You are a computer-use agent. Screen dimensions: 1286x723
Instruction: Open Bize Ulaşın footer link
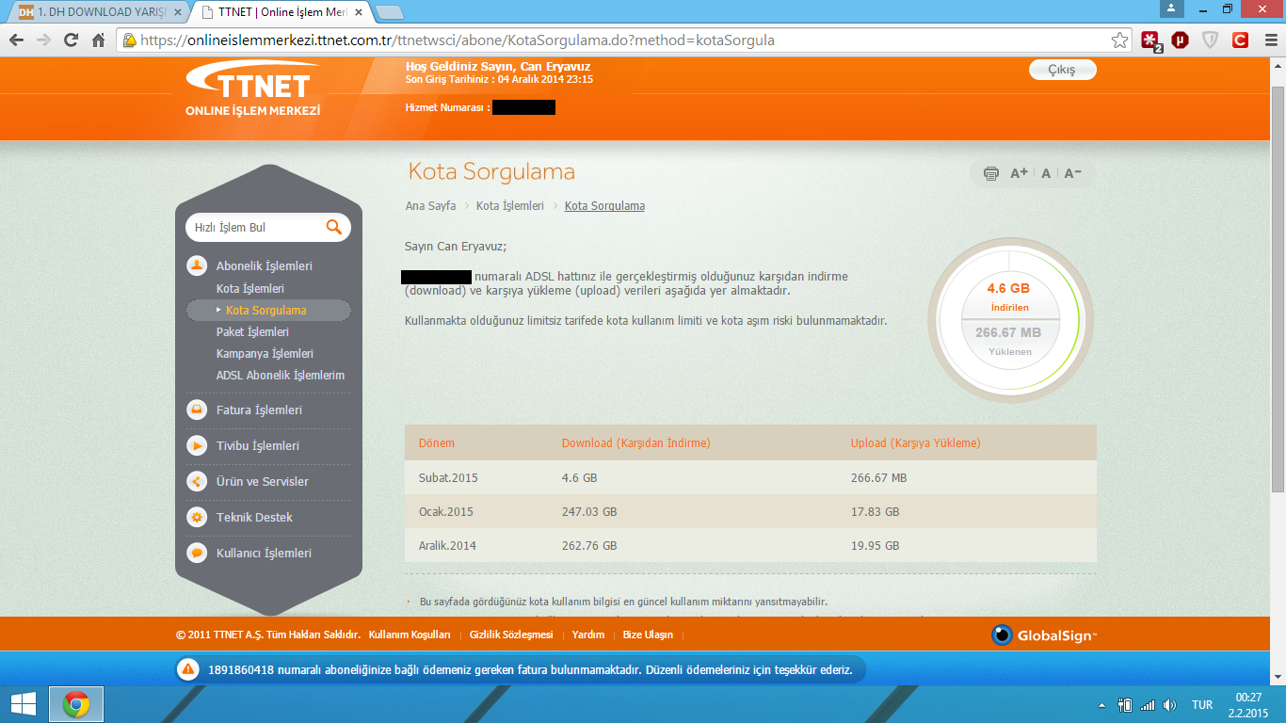point(648,635)
